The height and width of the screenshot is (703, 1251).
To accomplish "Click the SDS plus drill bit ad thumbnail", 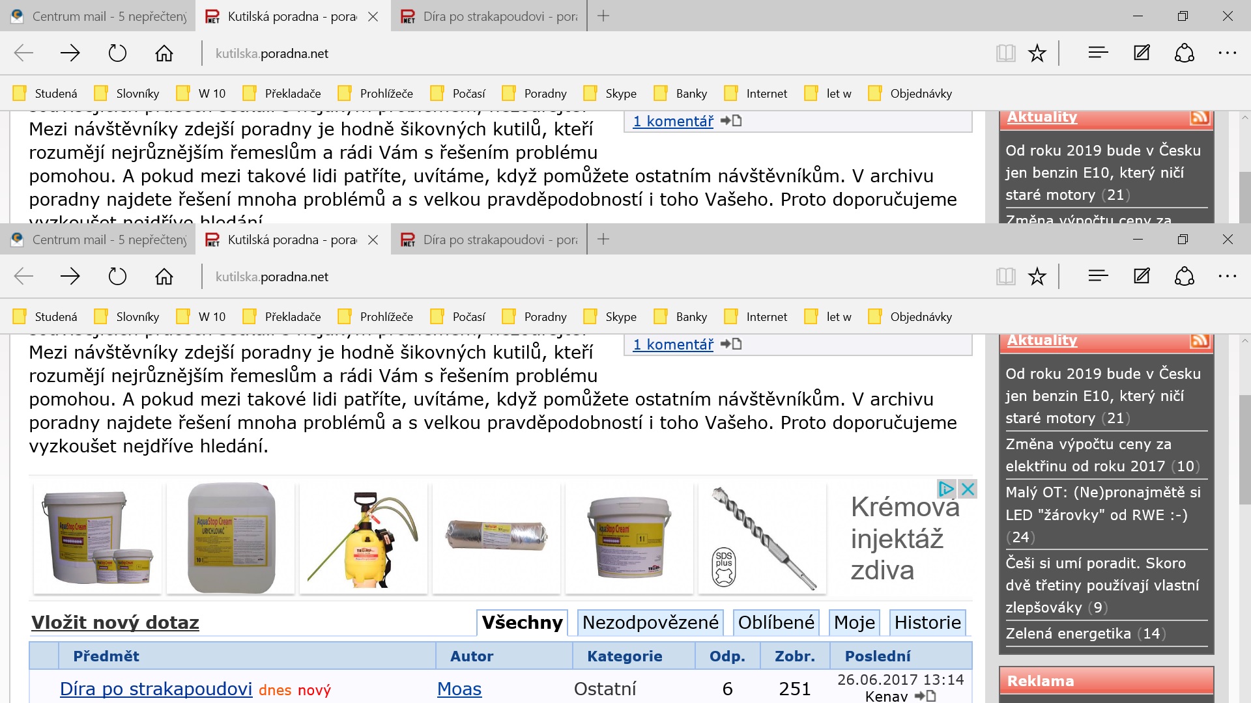I will pos(762,538).
